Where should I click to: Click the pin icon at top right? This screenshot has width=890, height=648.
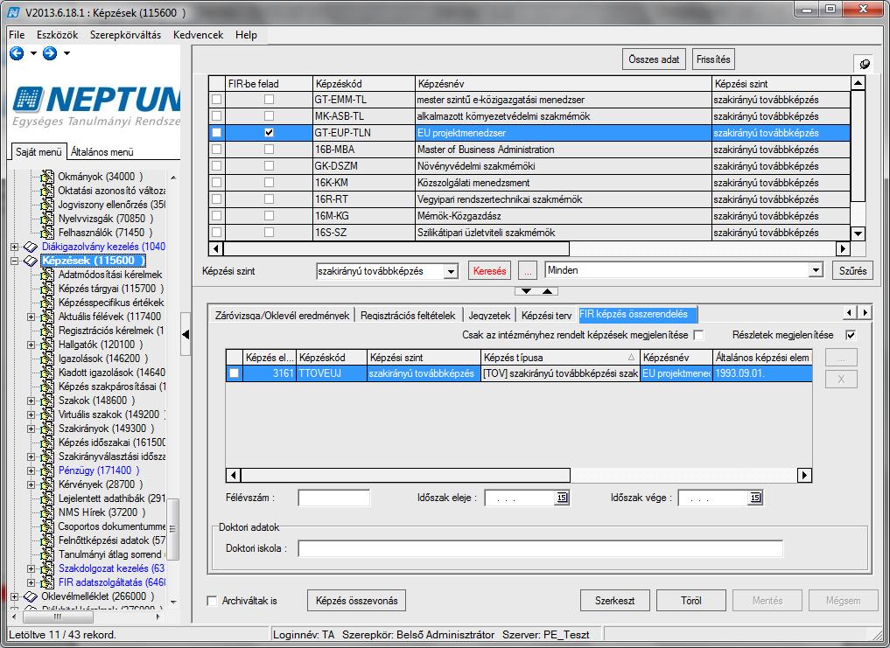point(865,64)
